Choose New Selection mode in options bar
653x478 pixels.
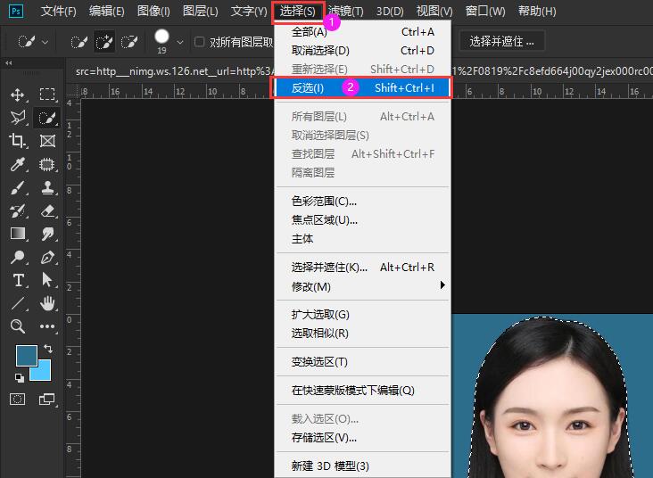(79, 42)
